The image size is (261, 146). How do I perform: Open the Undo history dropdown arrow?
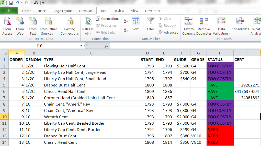pos(22,3)
